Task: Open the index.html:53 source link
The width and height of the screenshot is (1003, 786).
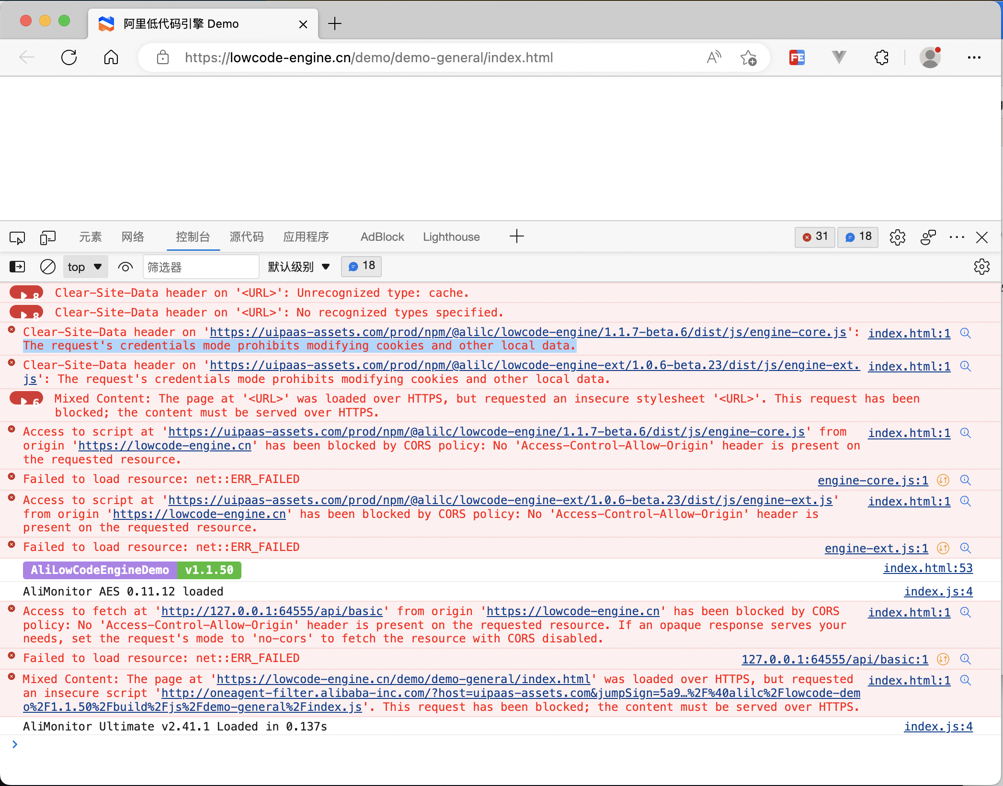Action: (x=927, y=568)
